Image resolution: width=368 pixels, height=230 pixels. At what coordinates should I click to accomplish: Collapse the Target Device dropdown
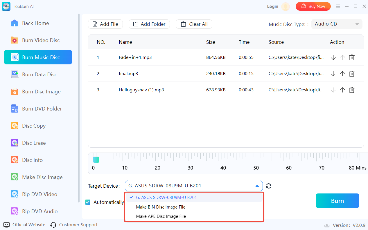pyautogui.click(x=257, y=186)
